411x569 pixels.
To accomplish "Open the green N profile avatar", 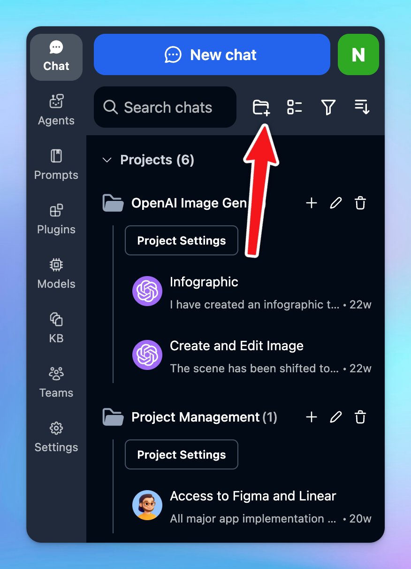I will pos(358,55).
